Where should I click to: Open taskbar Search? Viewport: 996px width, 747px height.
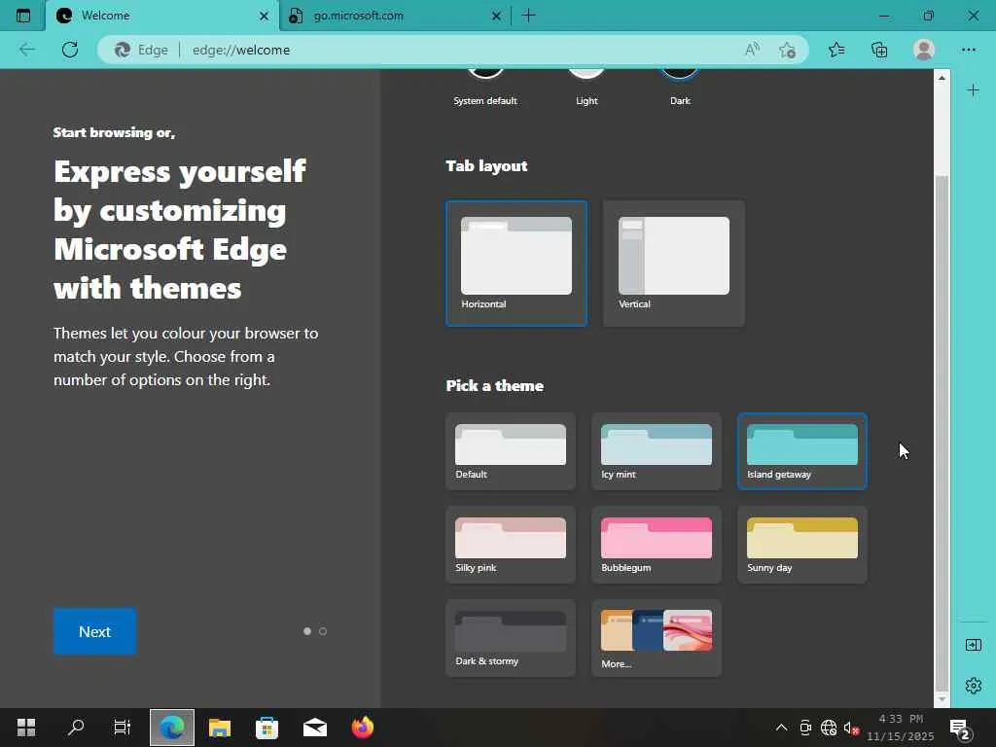pyautogui.click(x=76, y=728)
